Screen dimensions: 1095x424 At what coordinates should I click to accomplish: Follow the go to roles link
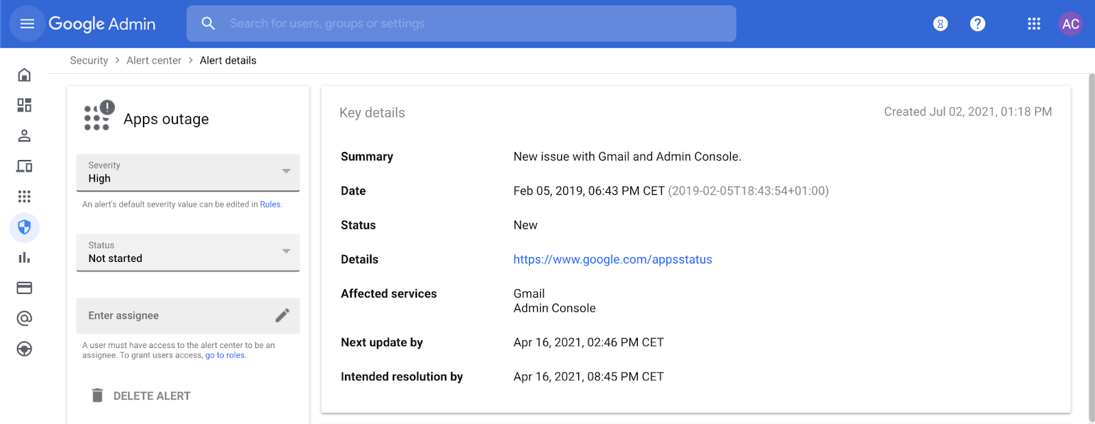[224, 356]
